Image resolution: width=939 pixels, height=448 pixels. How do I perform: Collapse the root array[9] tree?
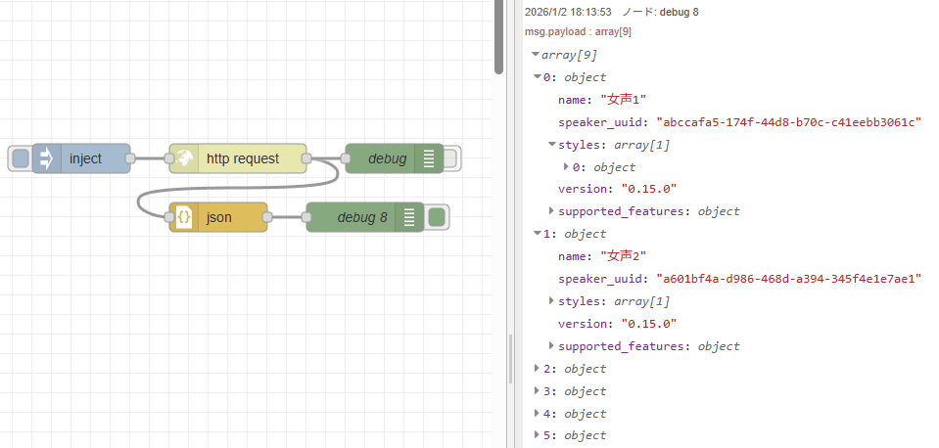[x=536, y=56]
